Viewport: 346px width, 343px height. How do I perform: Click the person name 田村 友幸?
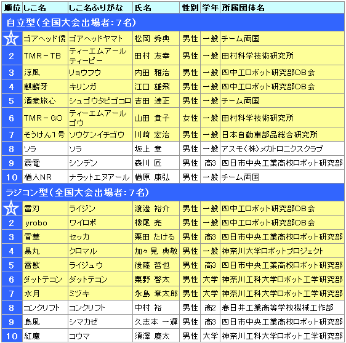click(152, 55)
